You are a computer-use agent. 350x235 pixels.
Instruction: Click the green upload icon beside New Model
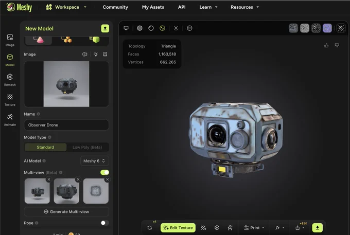pos(105,28)
